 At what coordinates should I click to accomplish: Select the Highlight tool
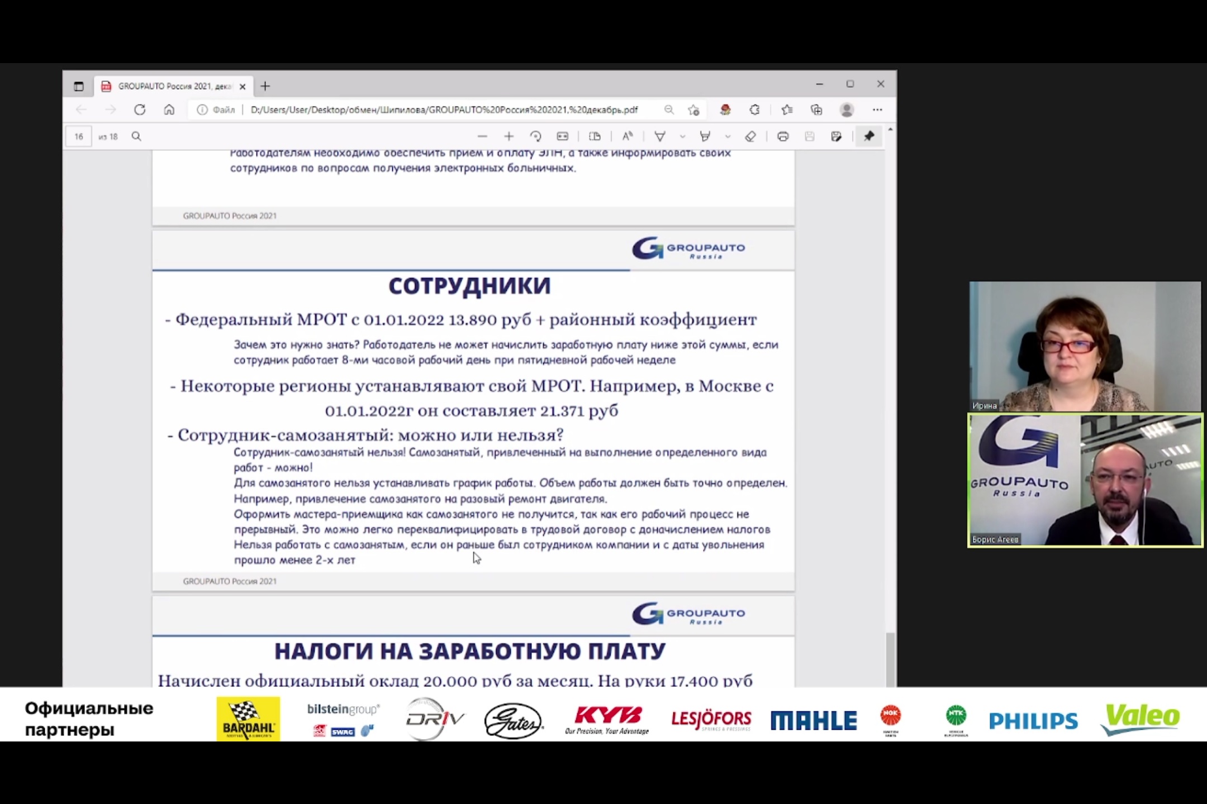tap(705, 136)
